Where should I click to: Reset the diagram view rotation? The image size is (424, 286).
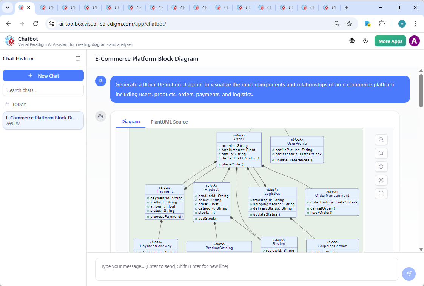click(x=381, y=167)
